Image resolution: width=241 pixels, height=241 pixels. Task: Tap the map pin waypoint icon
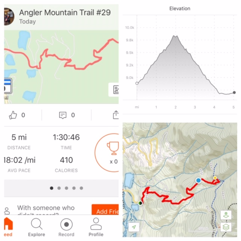[226, 215]
